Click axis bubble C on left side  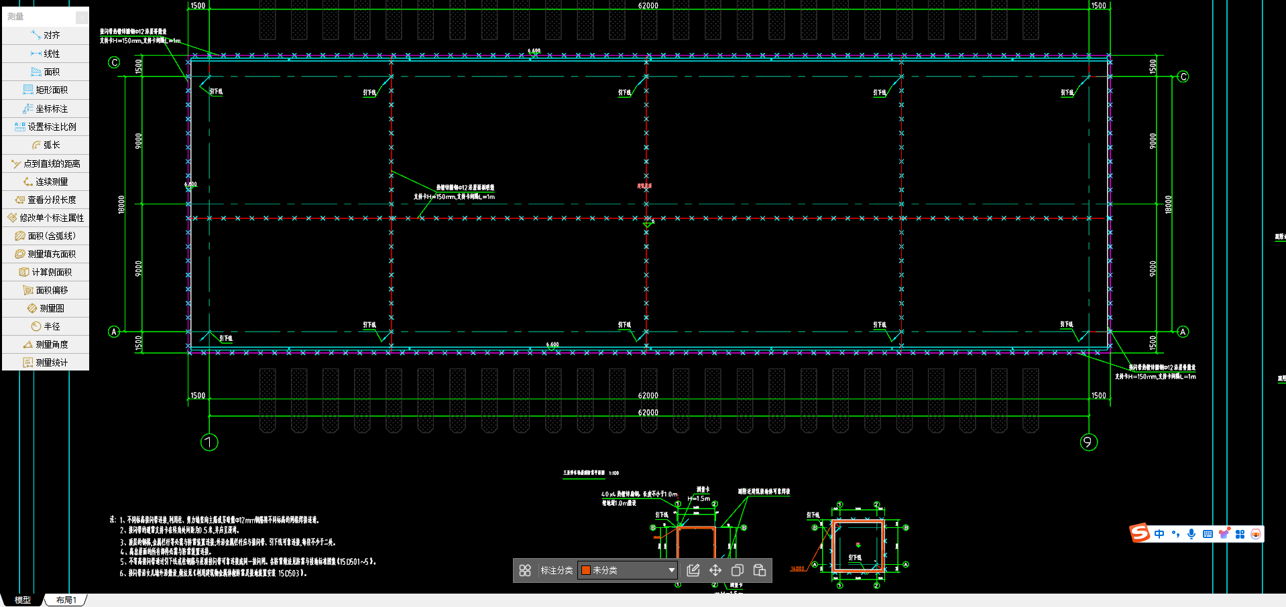(x=114, y=62)
